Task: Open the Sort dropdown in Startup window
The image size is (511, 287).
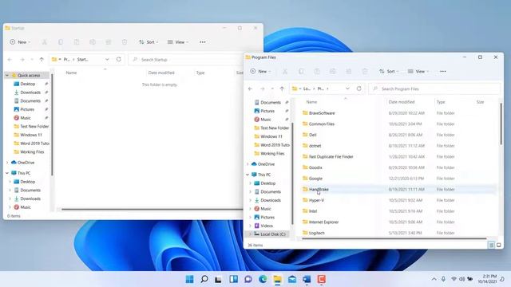Action: 149,42
